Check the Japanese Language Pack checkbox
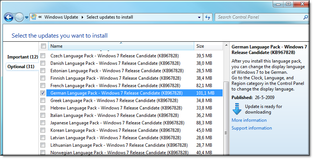 point(43,123)
